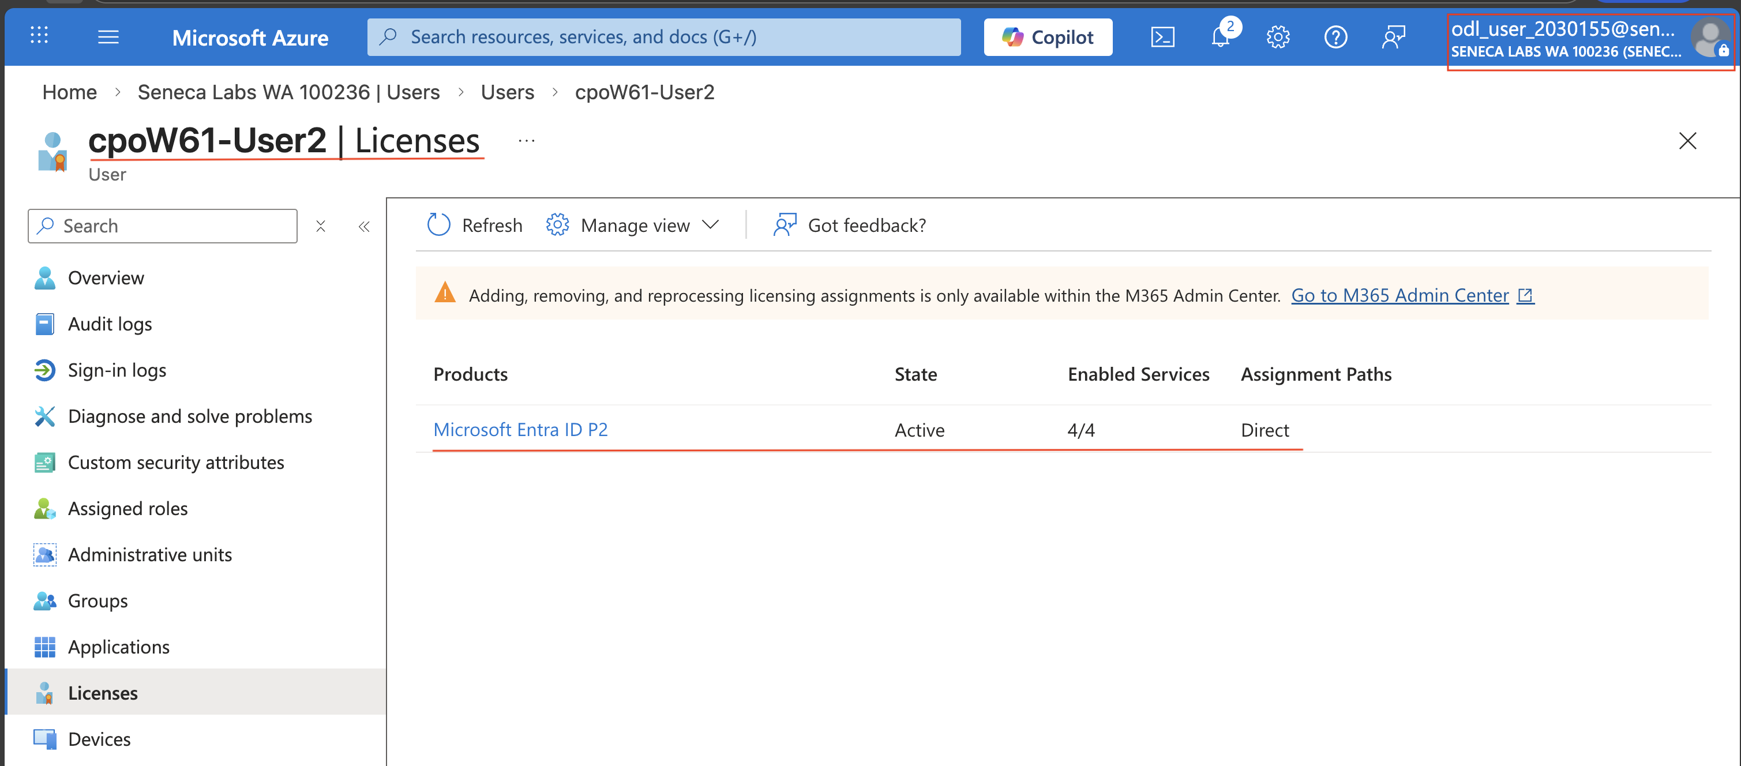Expand the Manage view dropdown arrow

click(x=710, y=224)
